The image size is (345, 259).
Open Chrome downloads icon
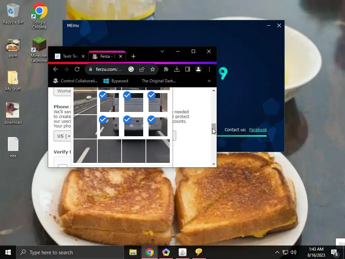177,69
